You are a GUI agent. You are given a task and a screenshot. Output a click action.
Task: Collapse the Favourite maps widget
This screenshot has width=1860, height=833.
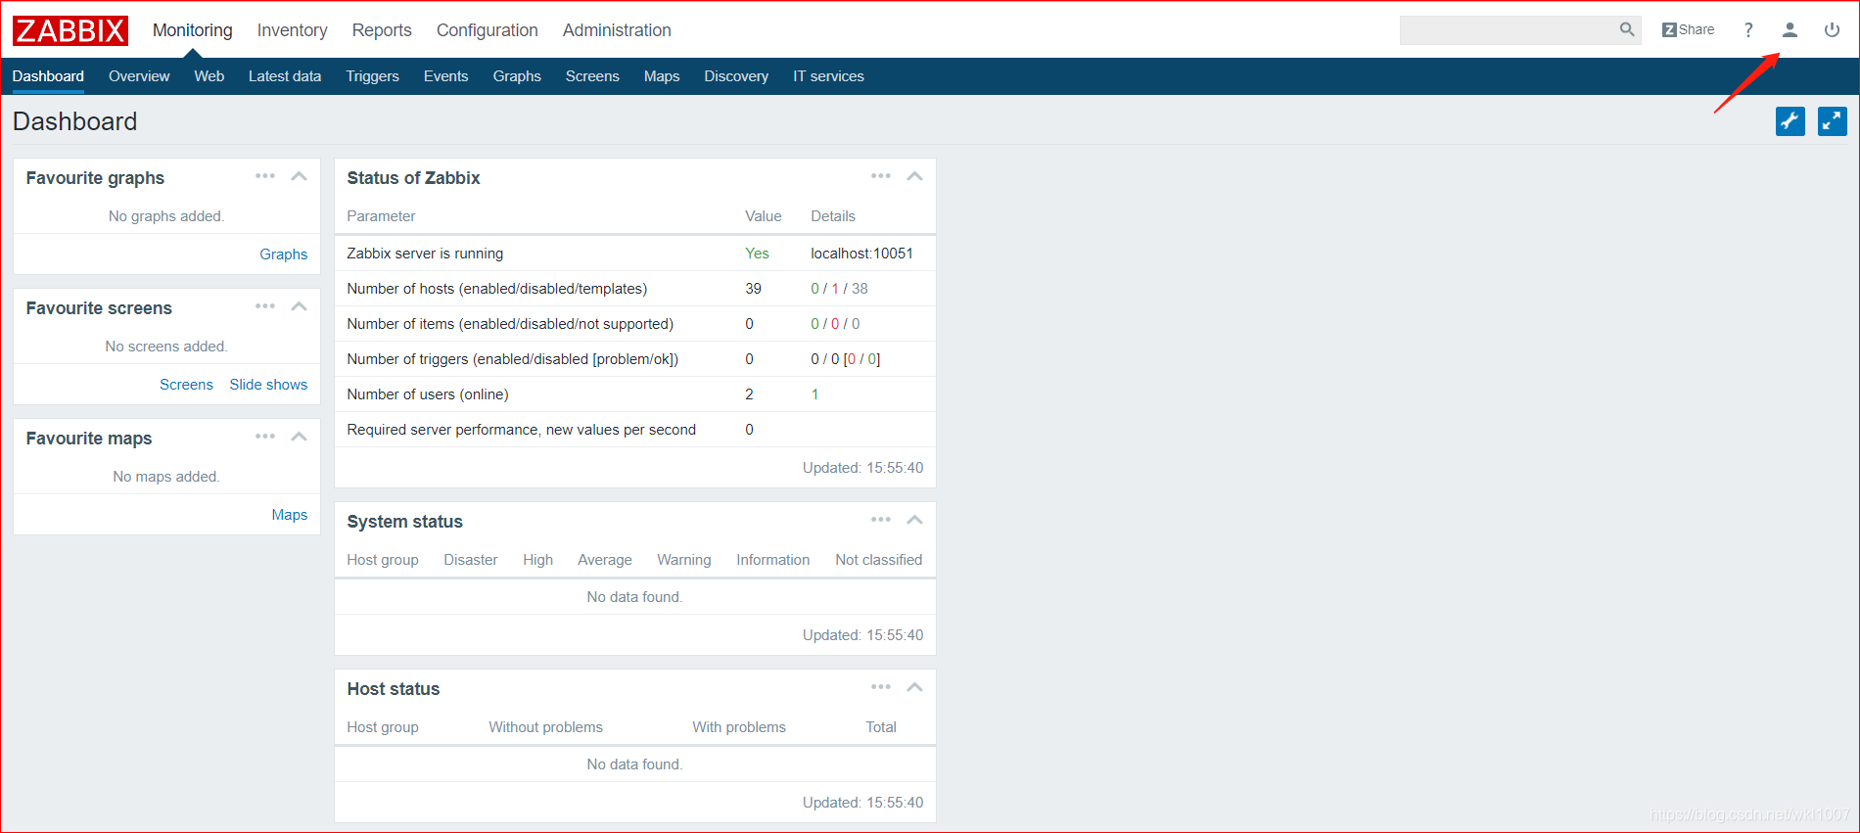point(300,437)
